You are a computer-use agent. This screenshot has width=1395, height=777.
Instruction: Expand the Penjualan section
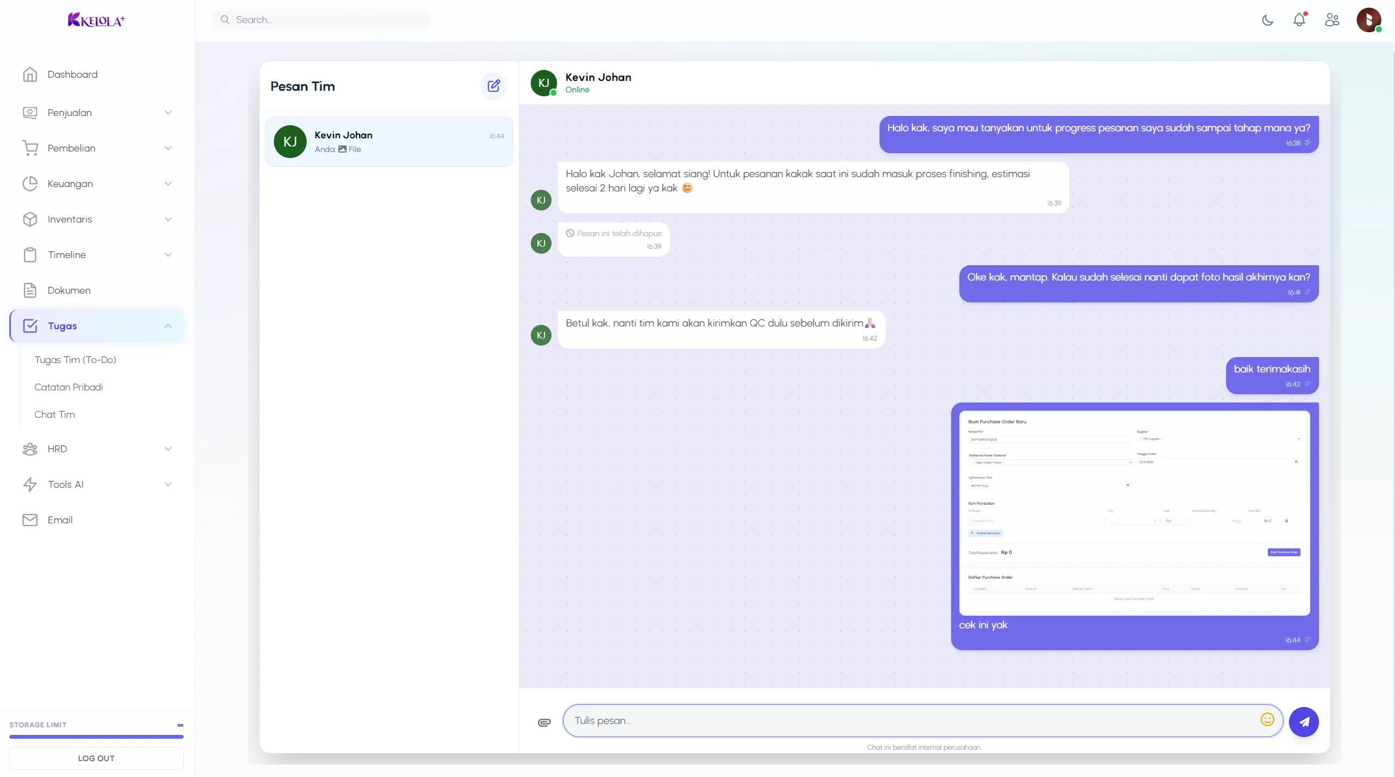point(169,113)
